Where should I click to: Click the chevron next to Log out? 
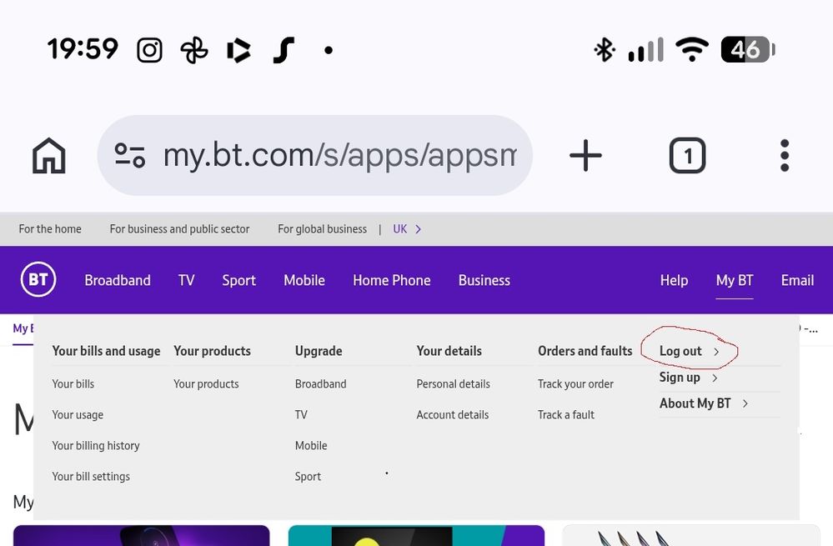716,352
